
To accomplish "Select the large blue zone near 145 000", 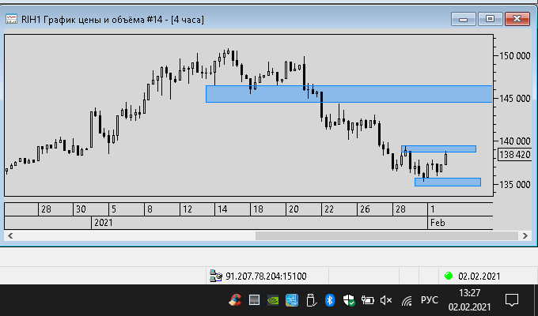I will click(349, 94).
